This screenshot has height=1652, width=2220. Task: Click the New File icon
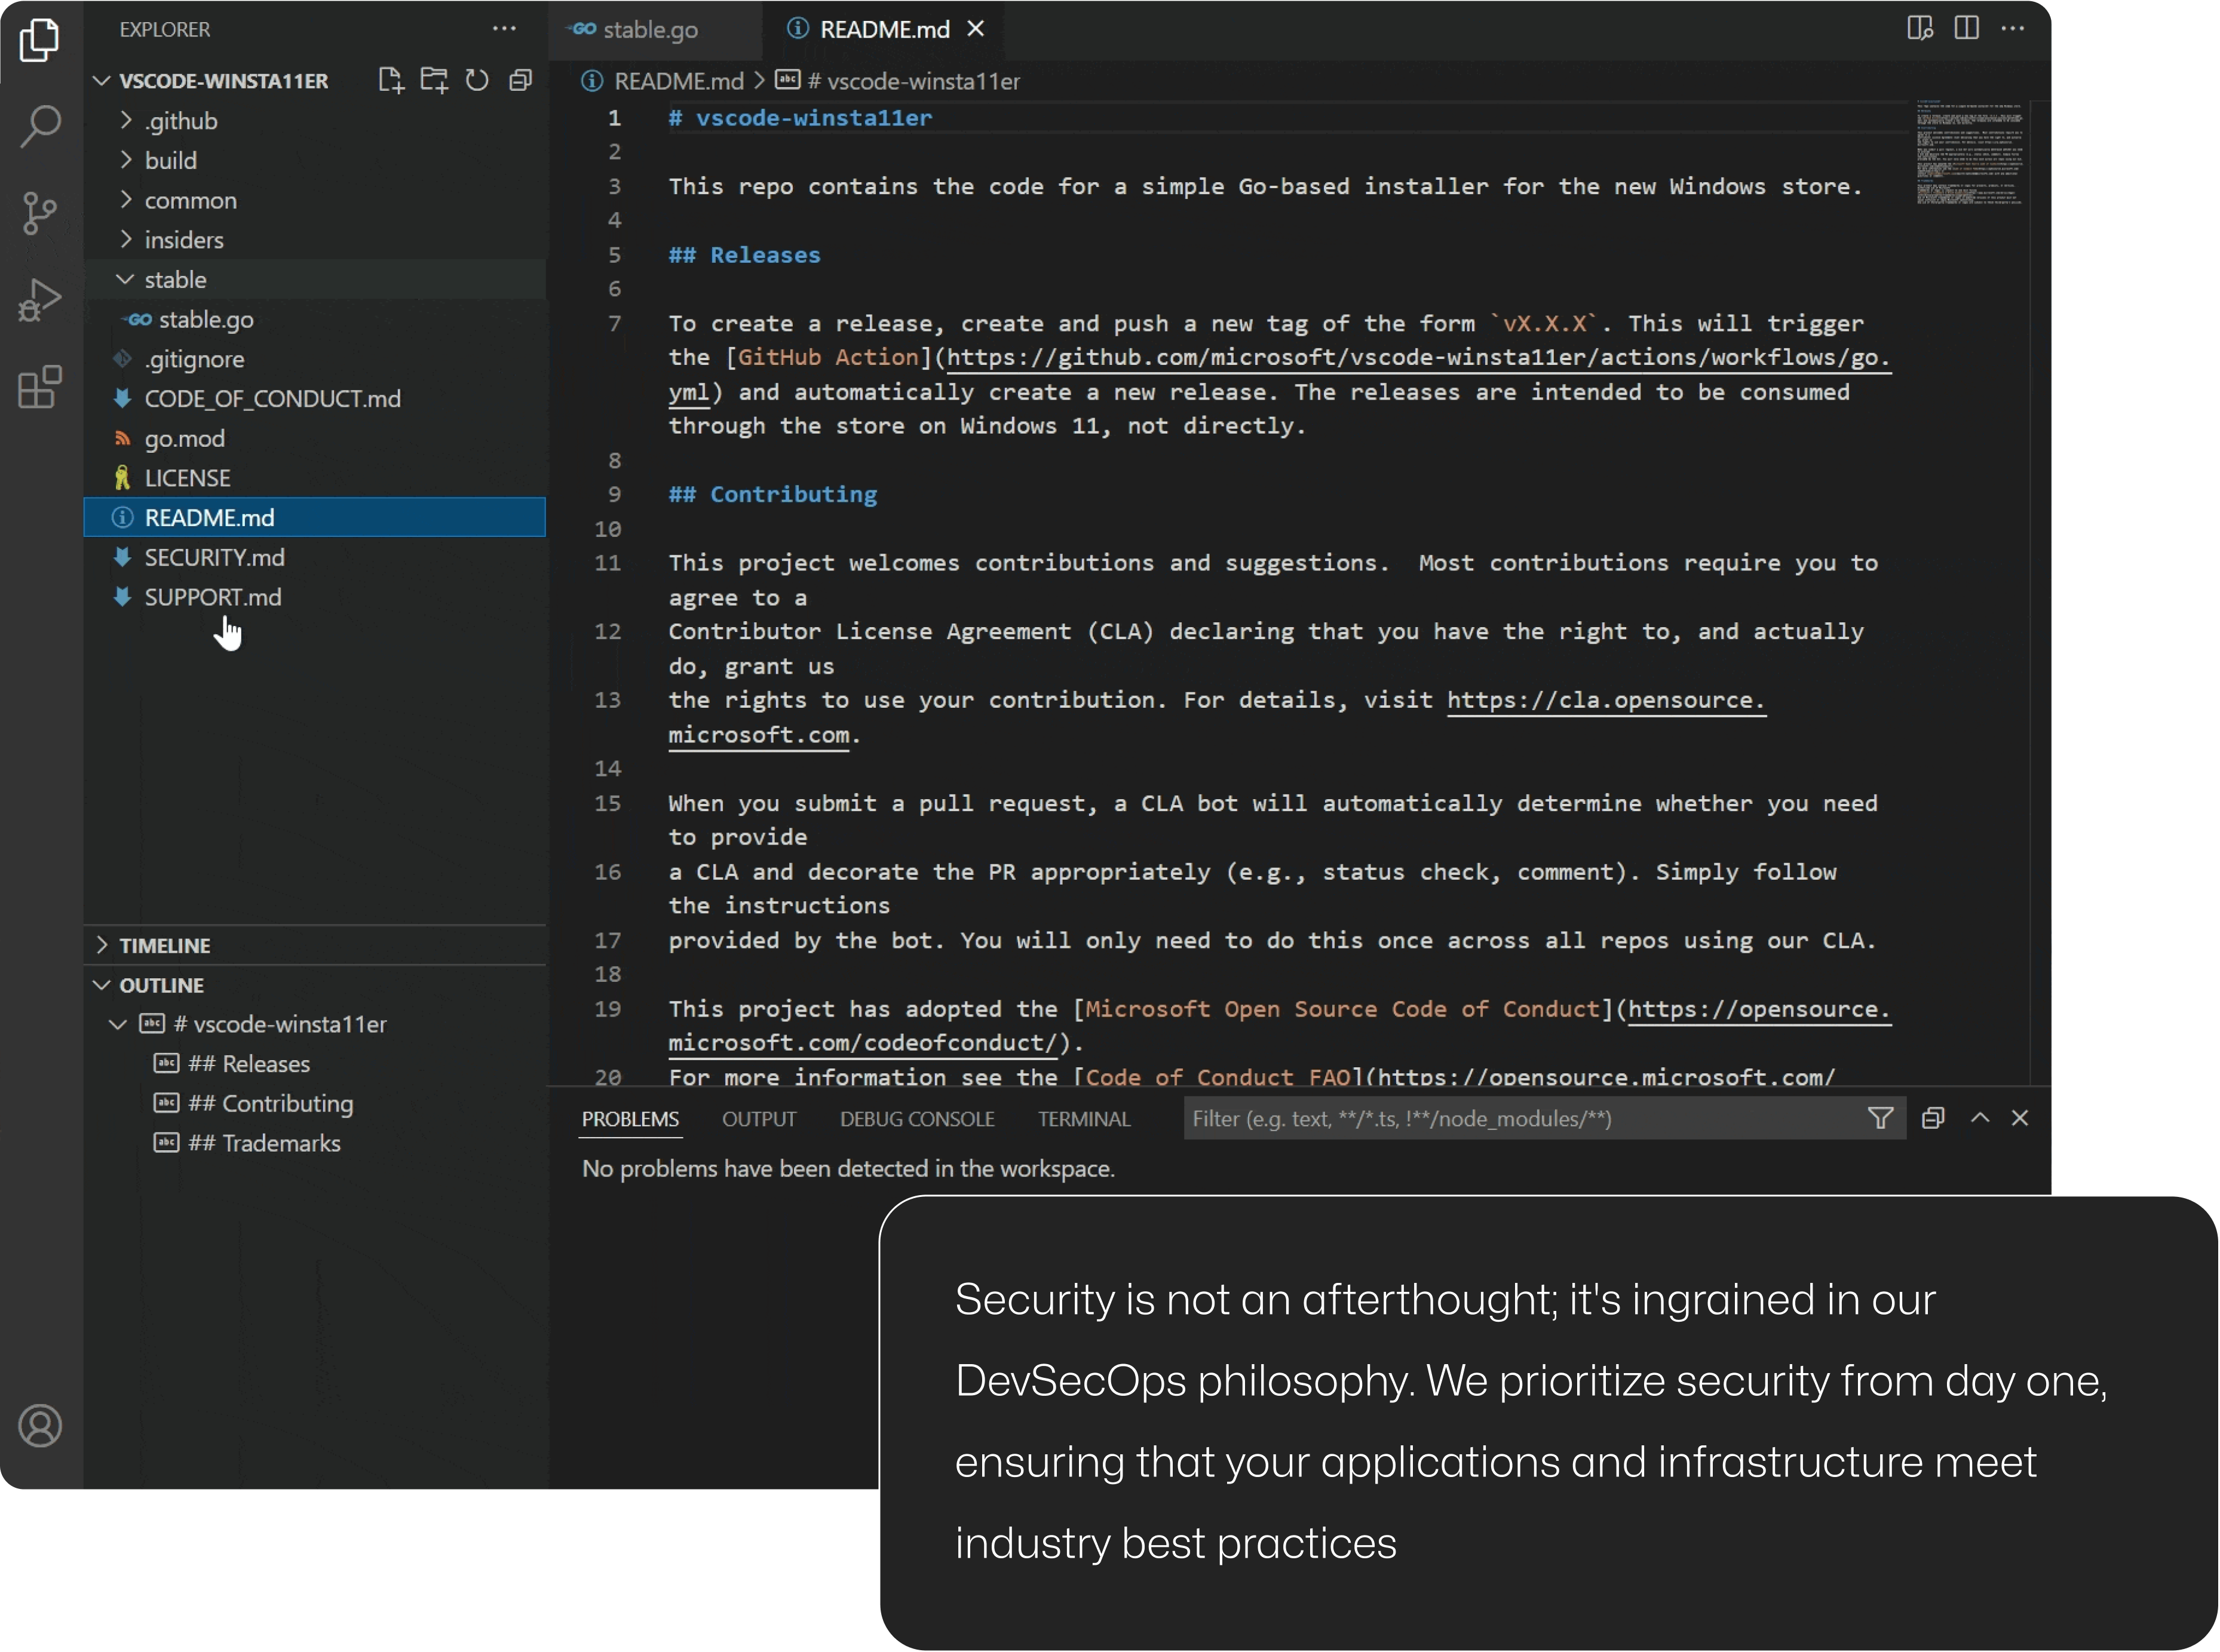tap(391, 80)
